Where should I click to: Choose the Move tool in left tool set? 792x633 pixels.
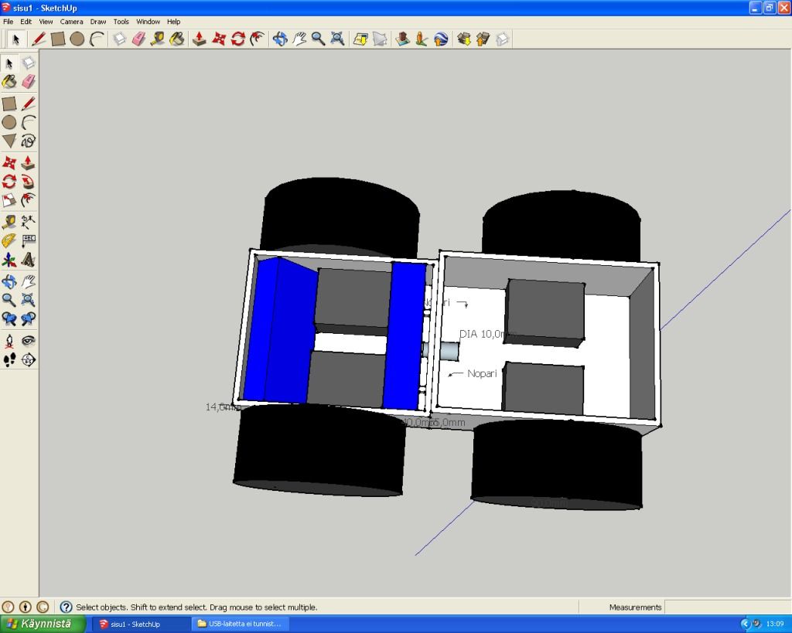click(x=9, y=162)
